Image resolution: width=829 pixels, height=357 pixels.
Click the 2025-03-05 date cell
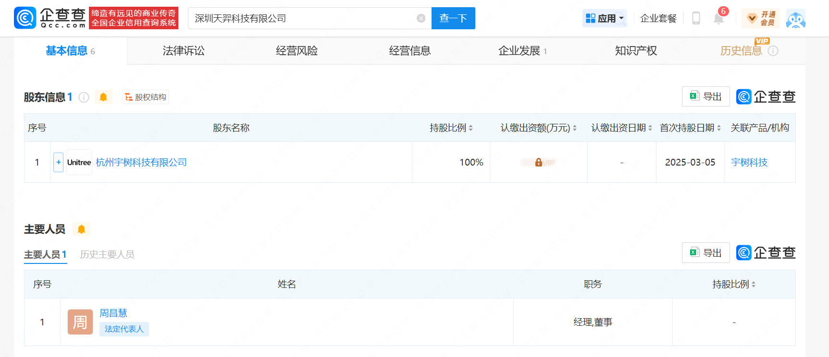click(x=690, y=163)
